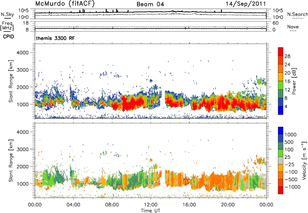Select the "Beam 04" heading
Screen dimensions: 308x213
pyautogui.click(x=150, y=4)
